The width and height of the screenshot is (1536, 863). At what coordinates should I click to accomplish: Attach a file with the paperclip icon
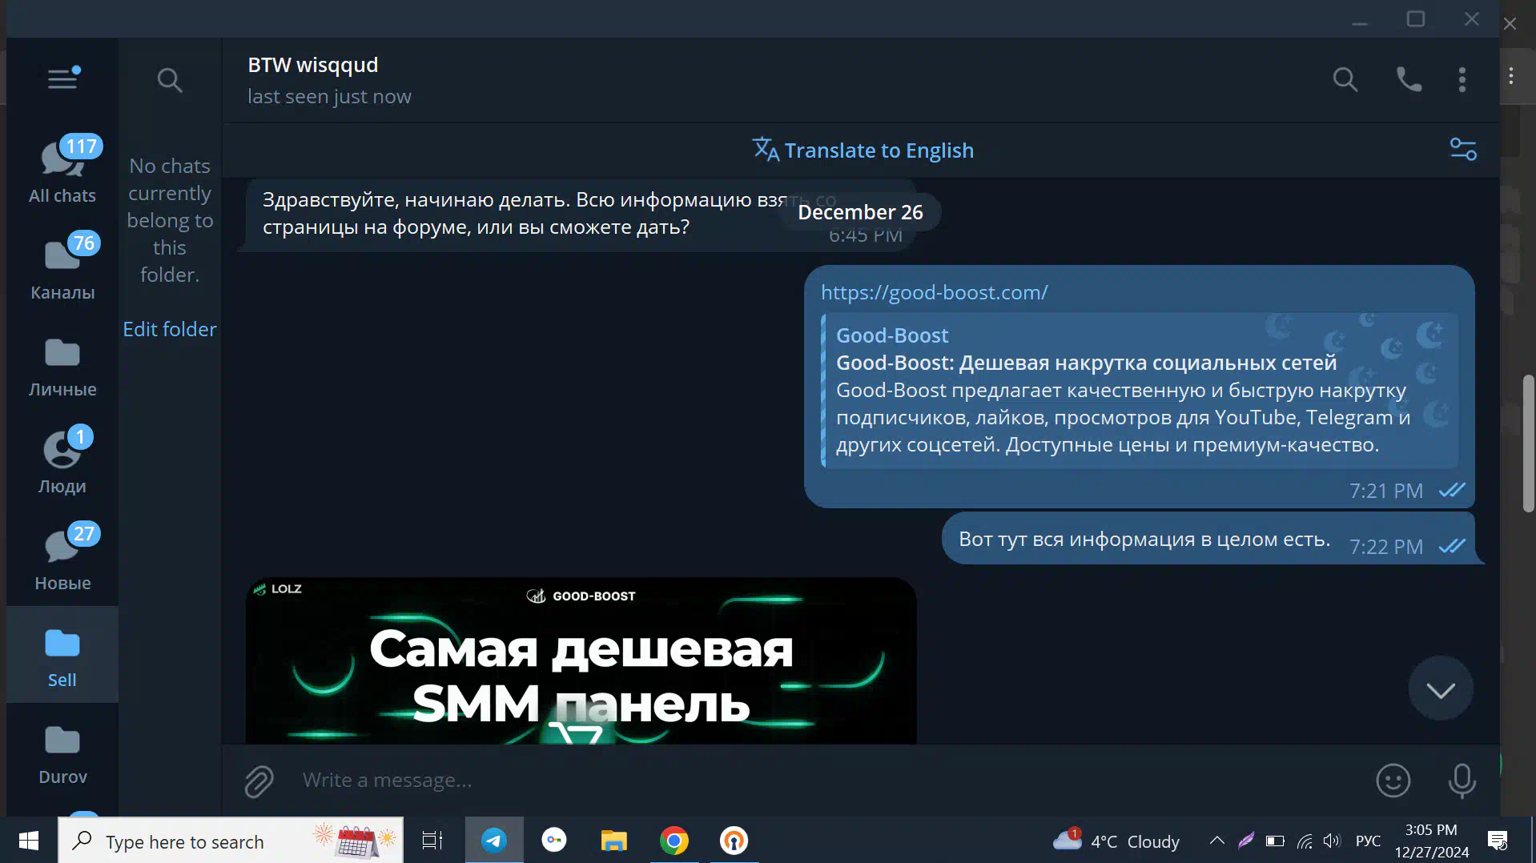[x=259, y=781]
